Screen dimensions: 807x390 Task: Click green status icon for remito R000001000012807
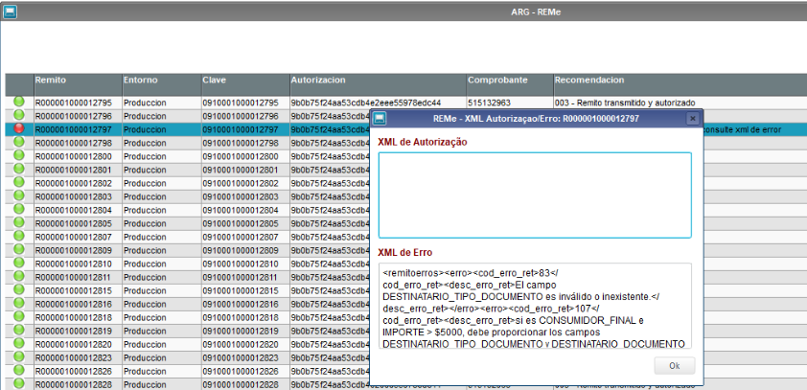pyautogui.click(x=19, y=236)
